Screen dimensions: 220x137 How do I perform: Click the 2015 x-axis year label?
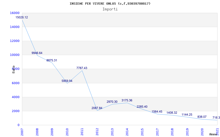[142, 132]
